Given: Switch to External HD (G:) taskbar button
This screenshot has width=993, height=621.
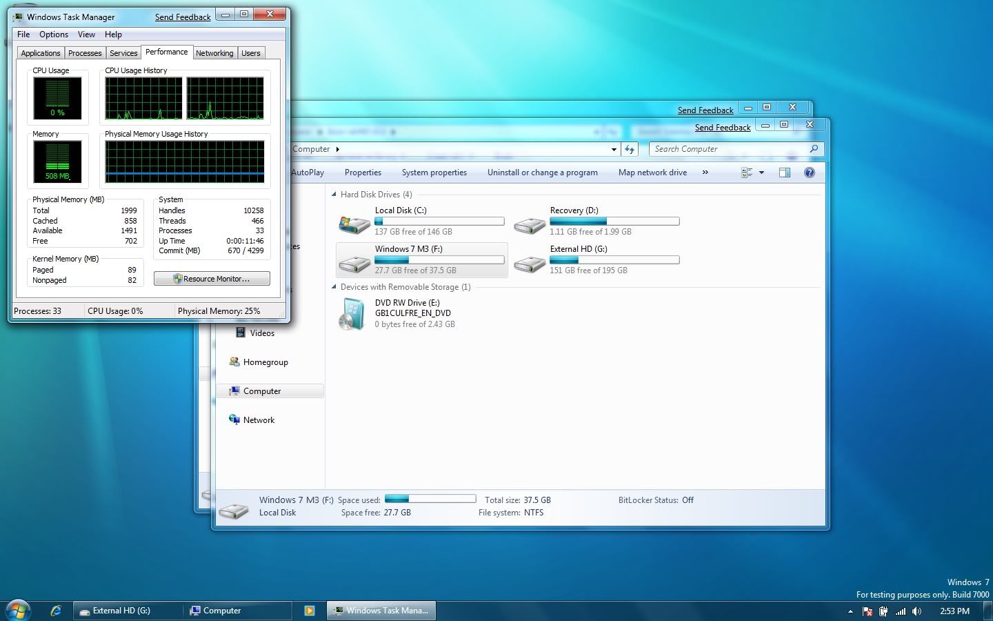Looking at the screenshot, I should (126, 611).
